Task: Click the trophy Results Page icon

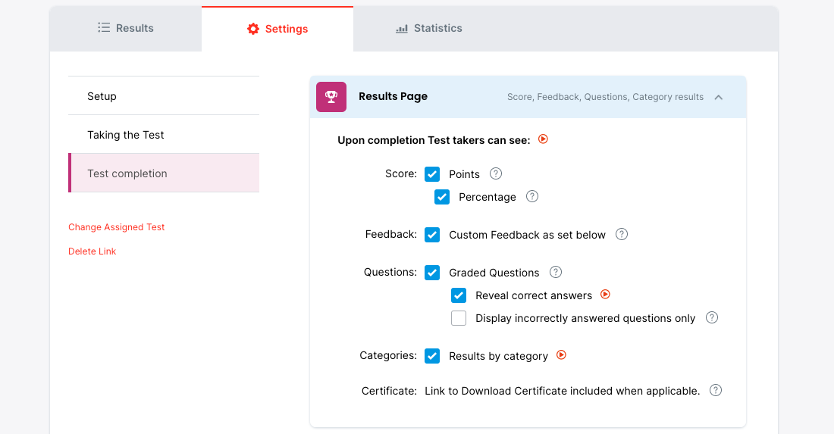Action: (x=331, y=97)
